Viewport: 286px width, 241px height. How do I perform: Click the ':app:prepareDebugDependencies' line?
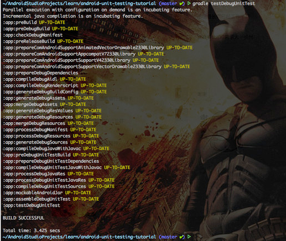click(x=40, y=73)
